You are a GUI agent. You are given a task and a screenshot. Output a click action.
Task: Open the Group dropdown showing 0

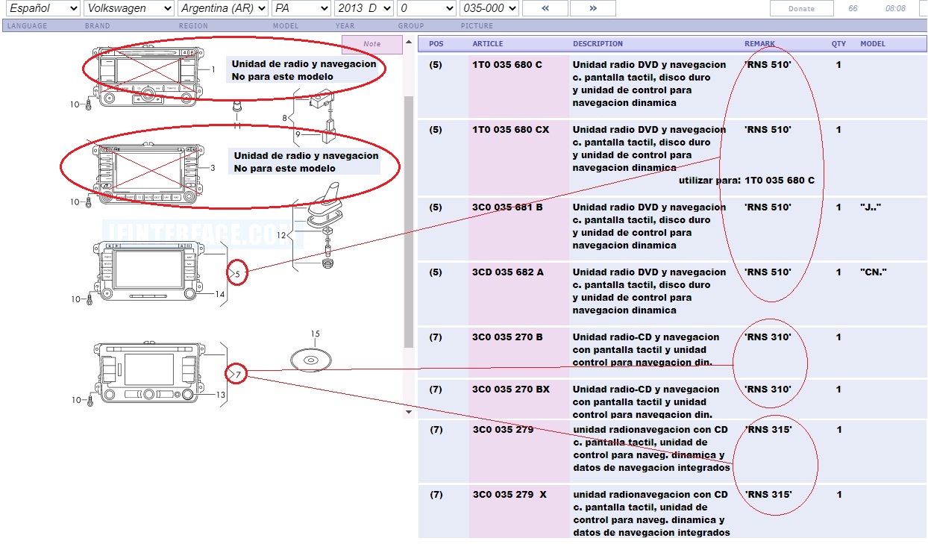pos(427,8)
